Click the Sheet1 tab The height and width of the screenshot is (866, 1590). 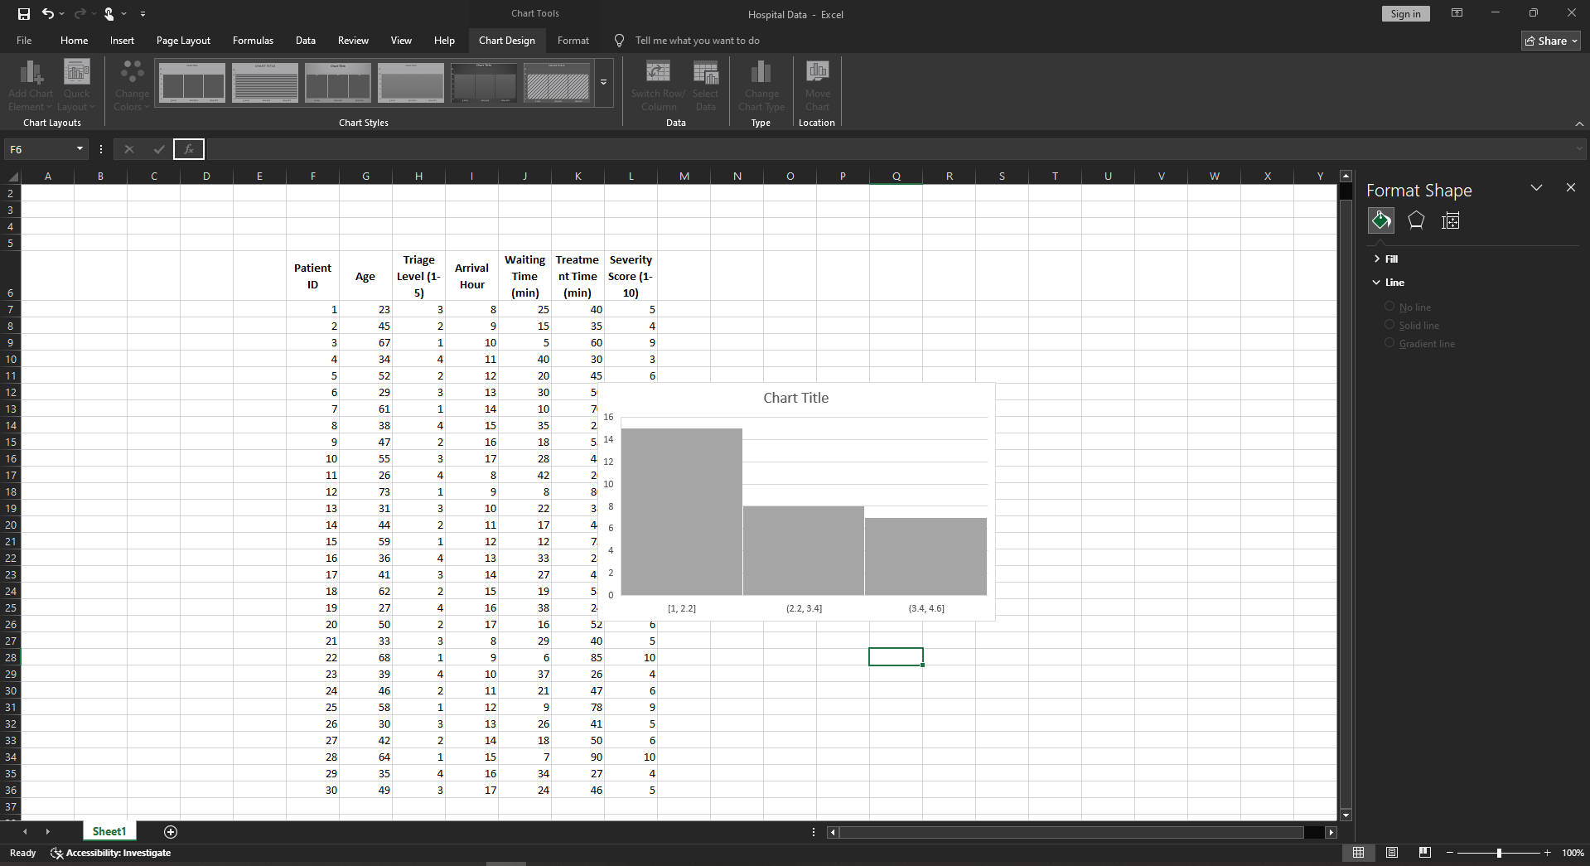coord(109,831)
